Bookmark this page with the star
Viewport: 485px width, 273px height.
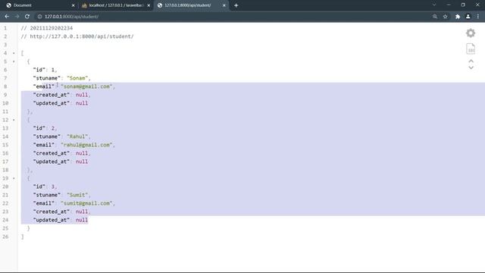(445, 17)
